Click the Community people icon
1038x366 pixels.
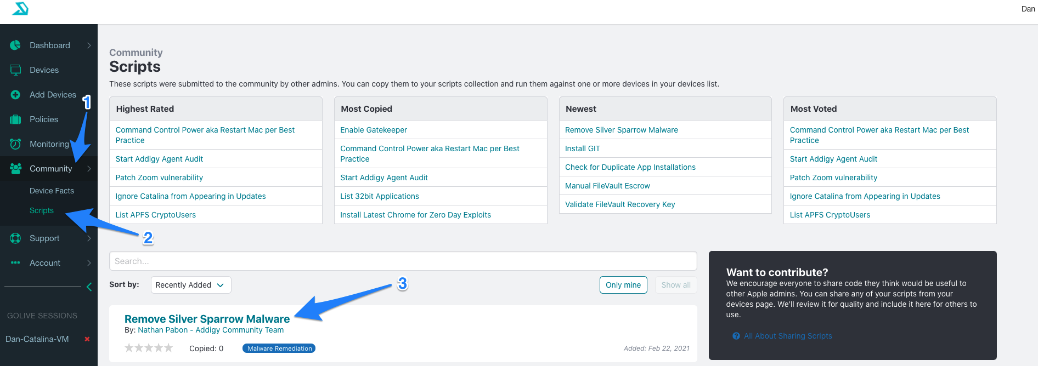coord(15,169)
